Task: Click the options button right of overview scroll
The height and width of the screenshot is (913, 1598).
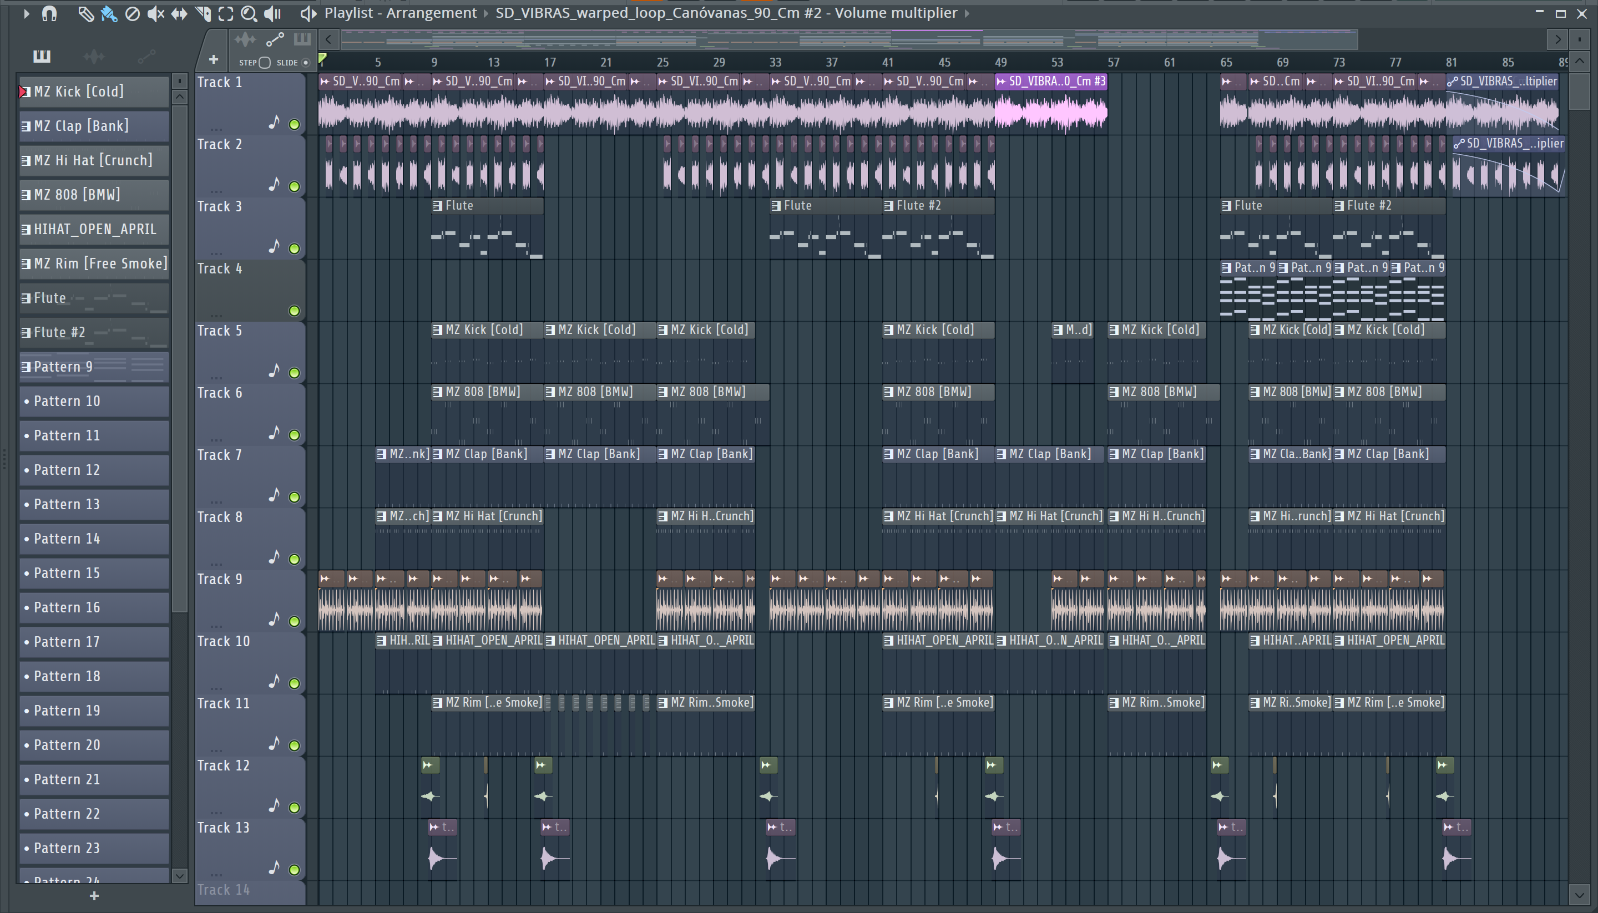Action: click(1580, 40)
